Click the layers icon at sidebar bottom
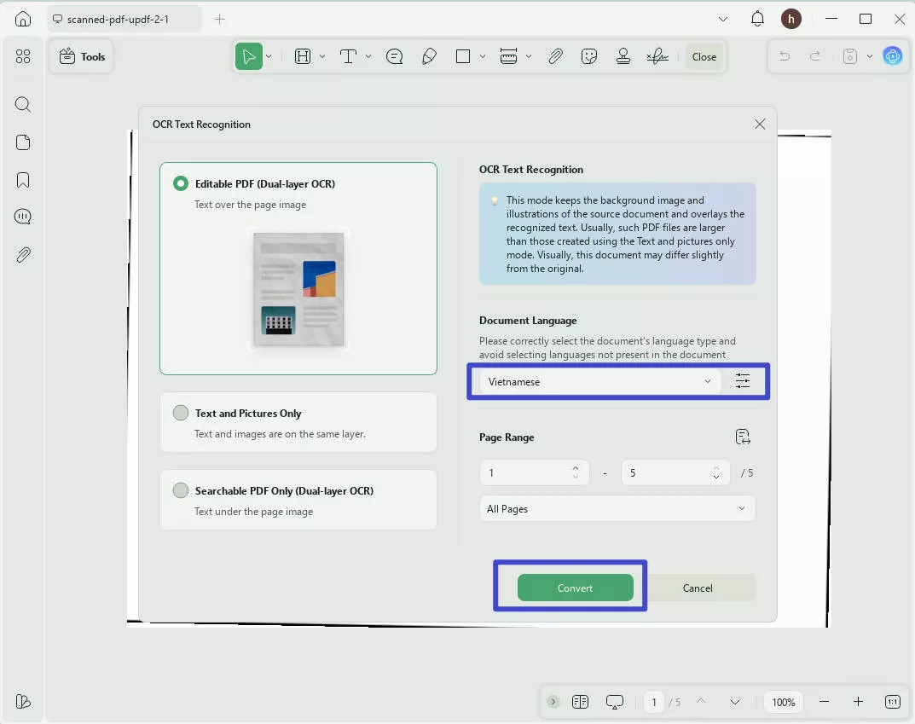915x724 pixels. [x=23, y=701]
